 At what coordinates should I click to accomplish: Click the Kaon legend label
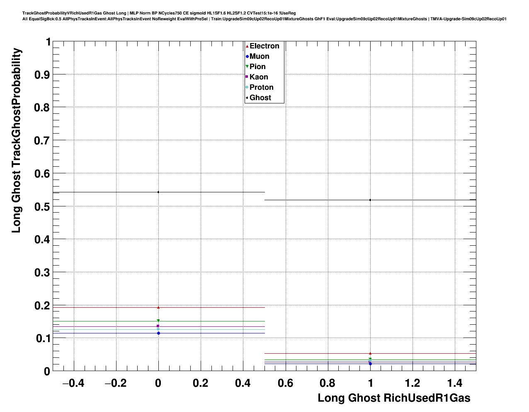[x=259, y=77]
